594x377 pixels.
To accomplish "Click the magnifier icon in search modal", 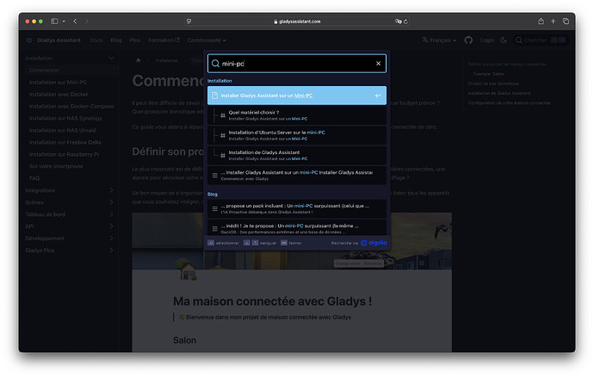I will tap(215, 64).
